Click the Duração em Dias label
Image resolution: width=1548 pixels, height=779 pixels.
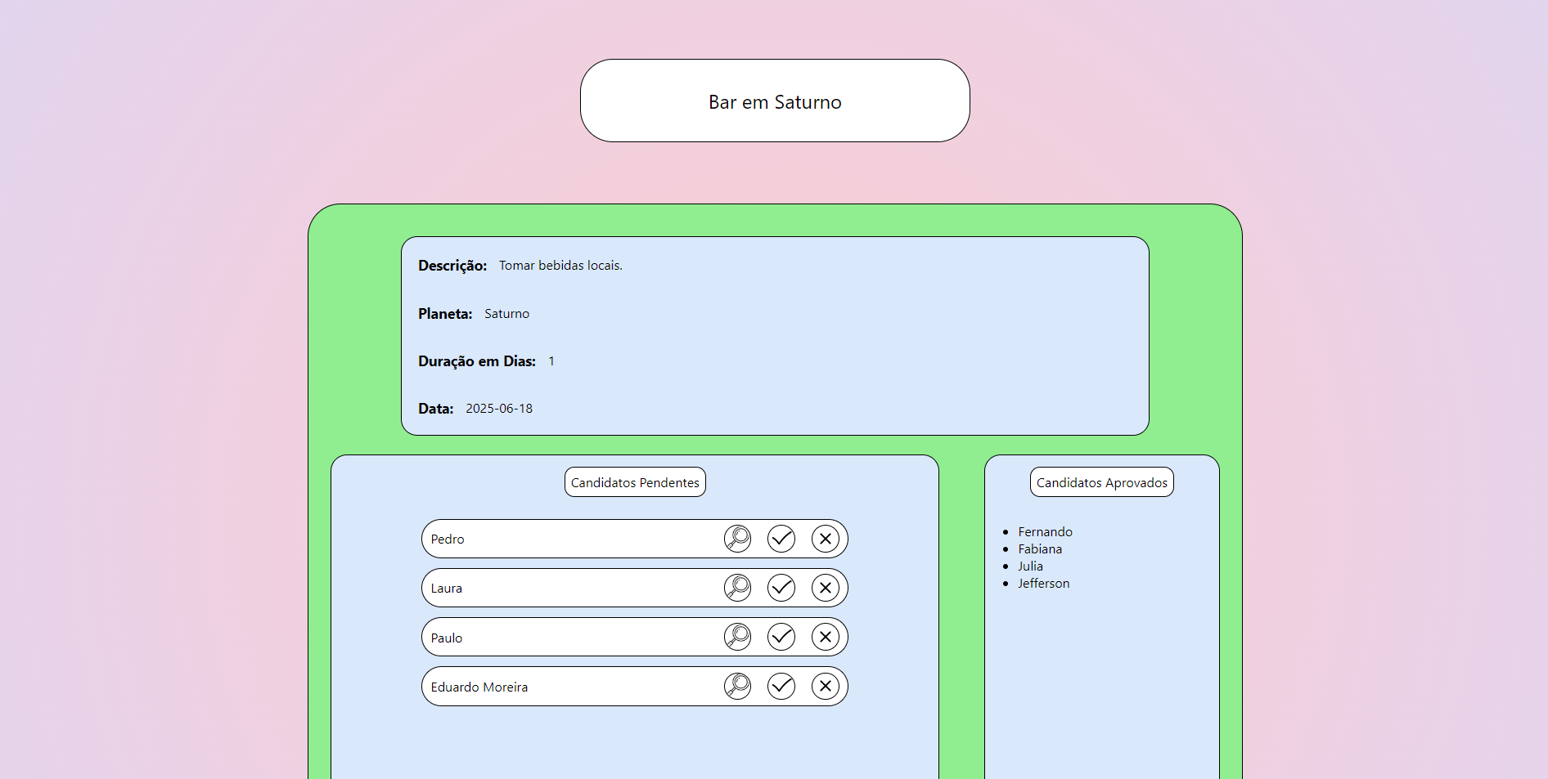click(x=477, y=361)
